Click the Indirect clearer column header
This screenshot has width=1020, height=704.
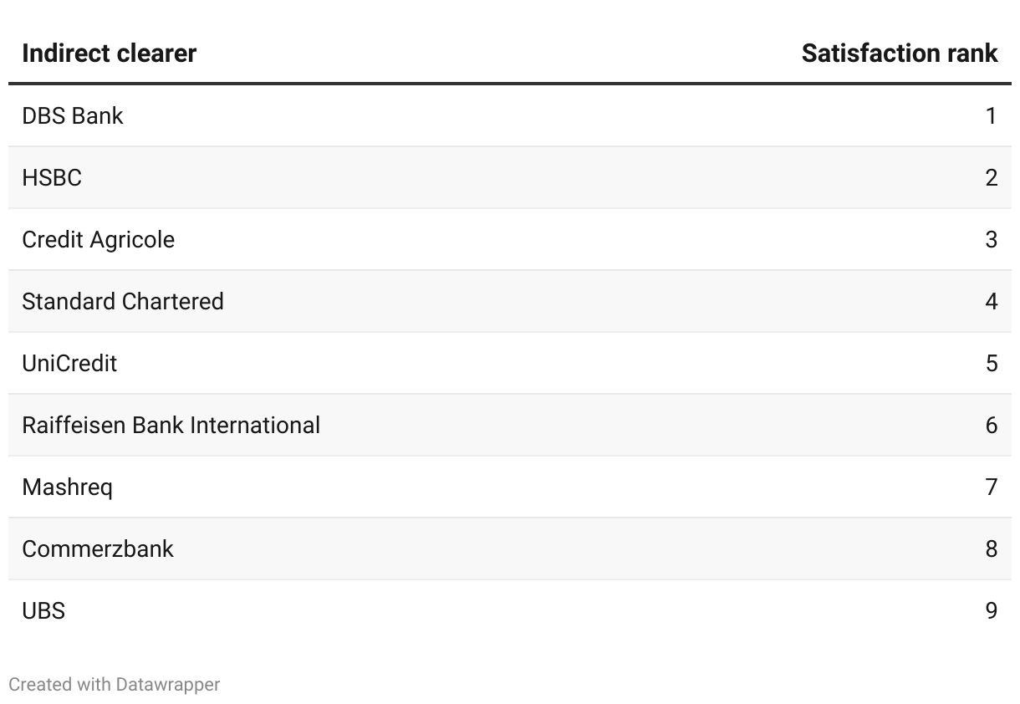pos(109,54)
